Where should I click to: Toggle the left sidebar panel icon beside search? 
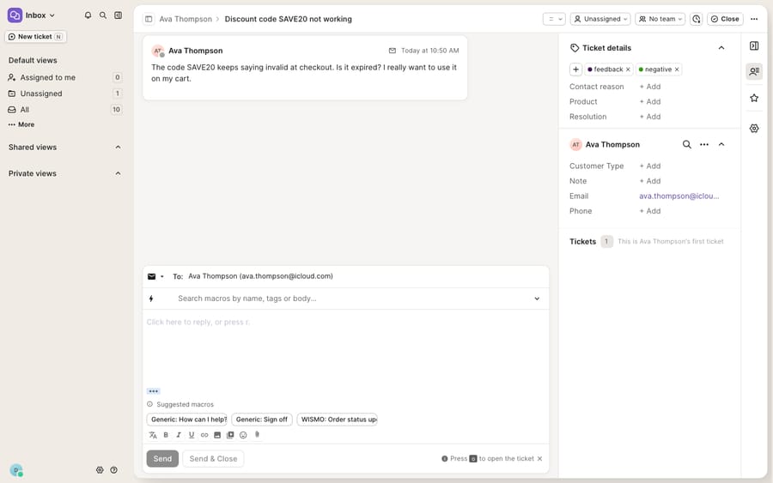[x=119, y=15]
